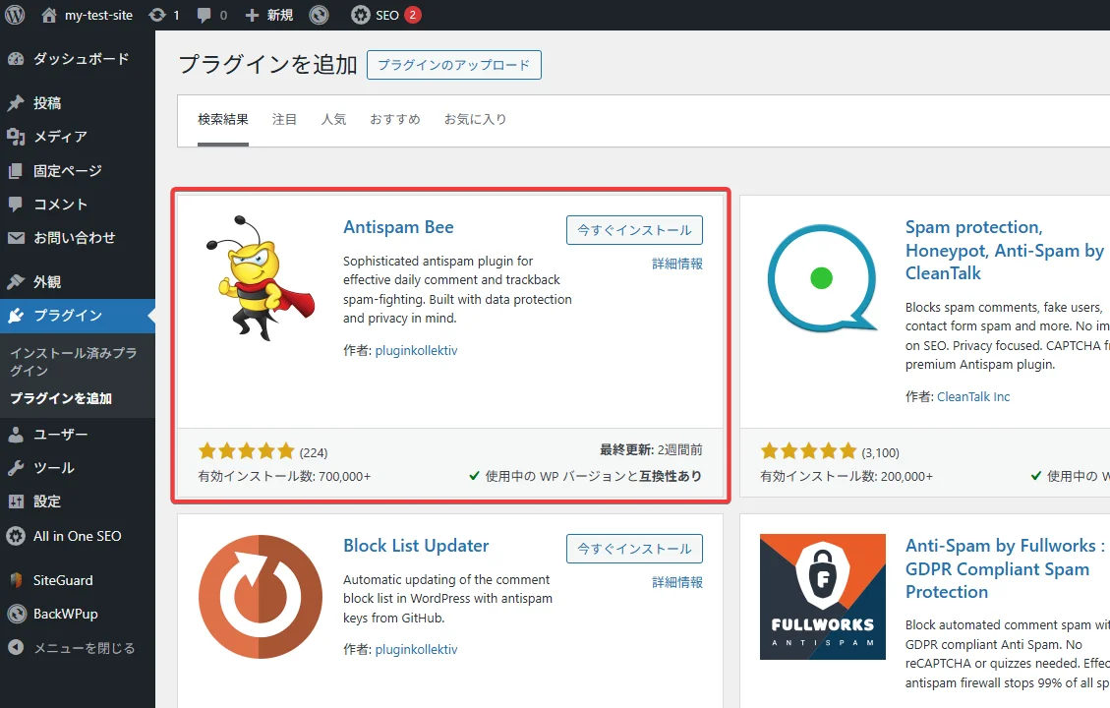
Task: Open the Antispam Bee title link
Action: coord(398,227)
